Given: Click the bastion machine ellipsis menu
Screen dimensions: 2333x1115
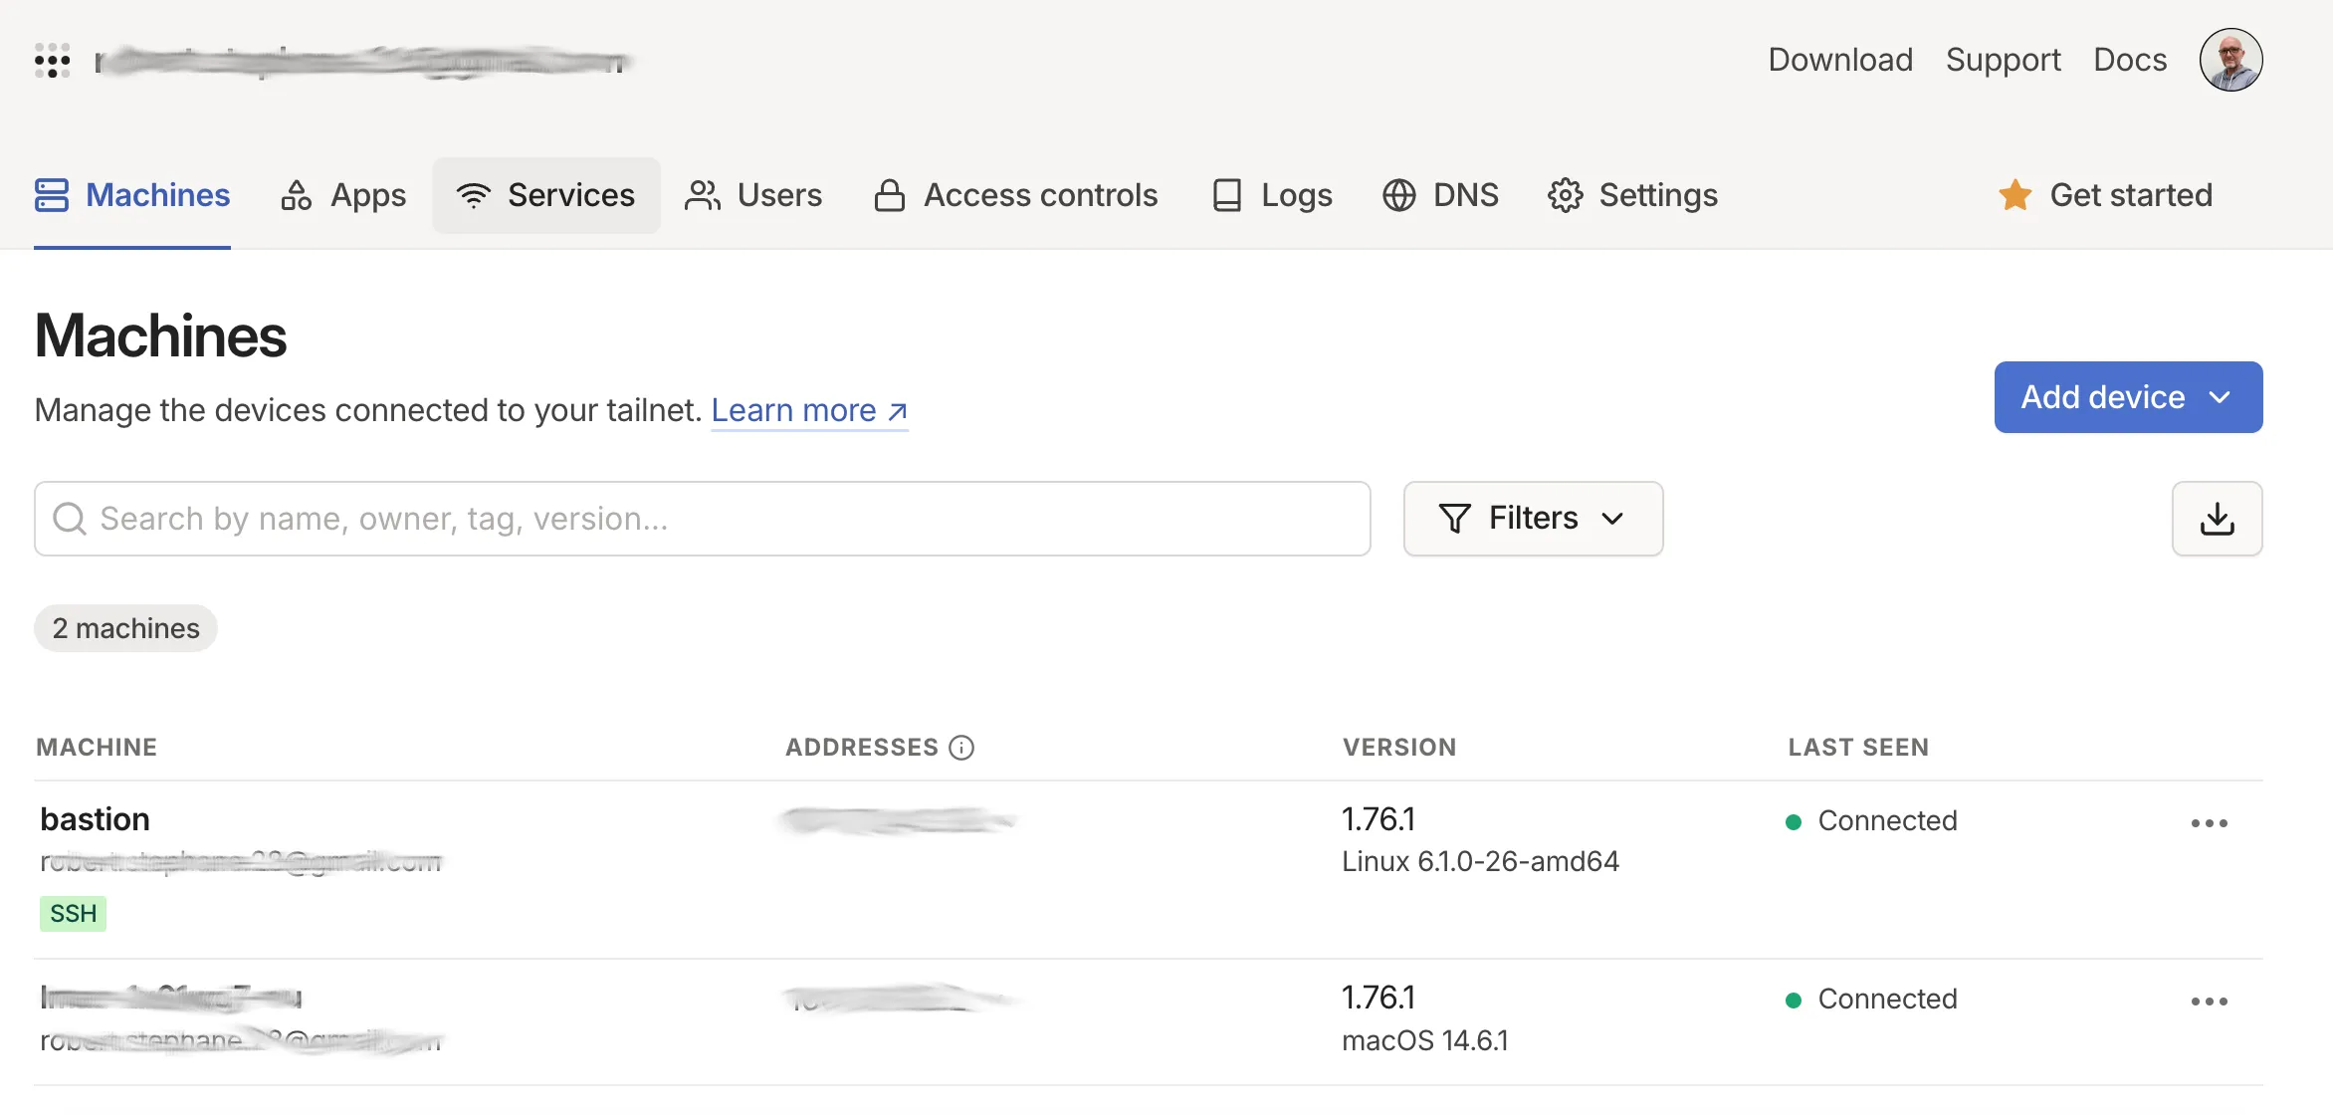Looking at the screenshot, I should pyautogui.click(x=2210, y=820).
